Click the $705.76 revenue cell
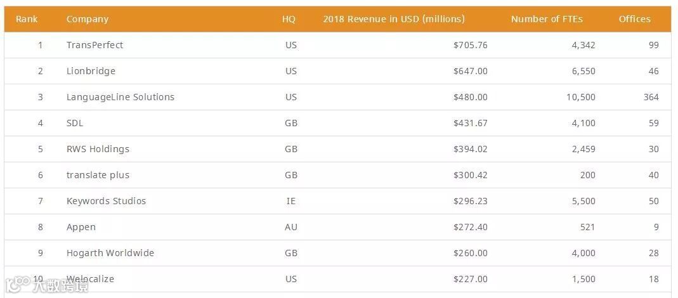Image resolution: width=678 pixels, height=298 pixels. (x=470, y=45)
